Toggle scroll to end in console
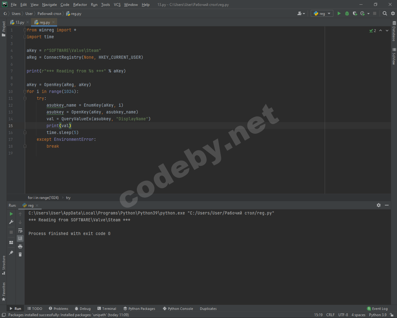 20,238
